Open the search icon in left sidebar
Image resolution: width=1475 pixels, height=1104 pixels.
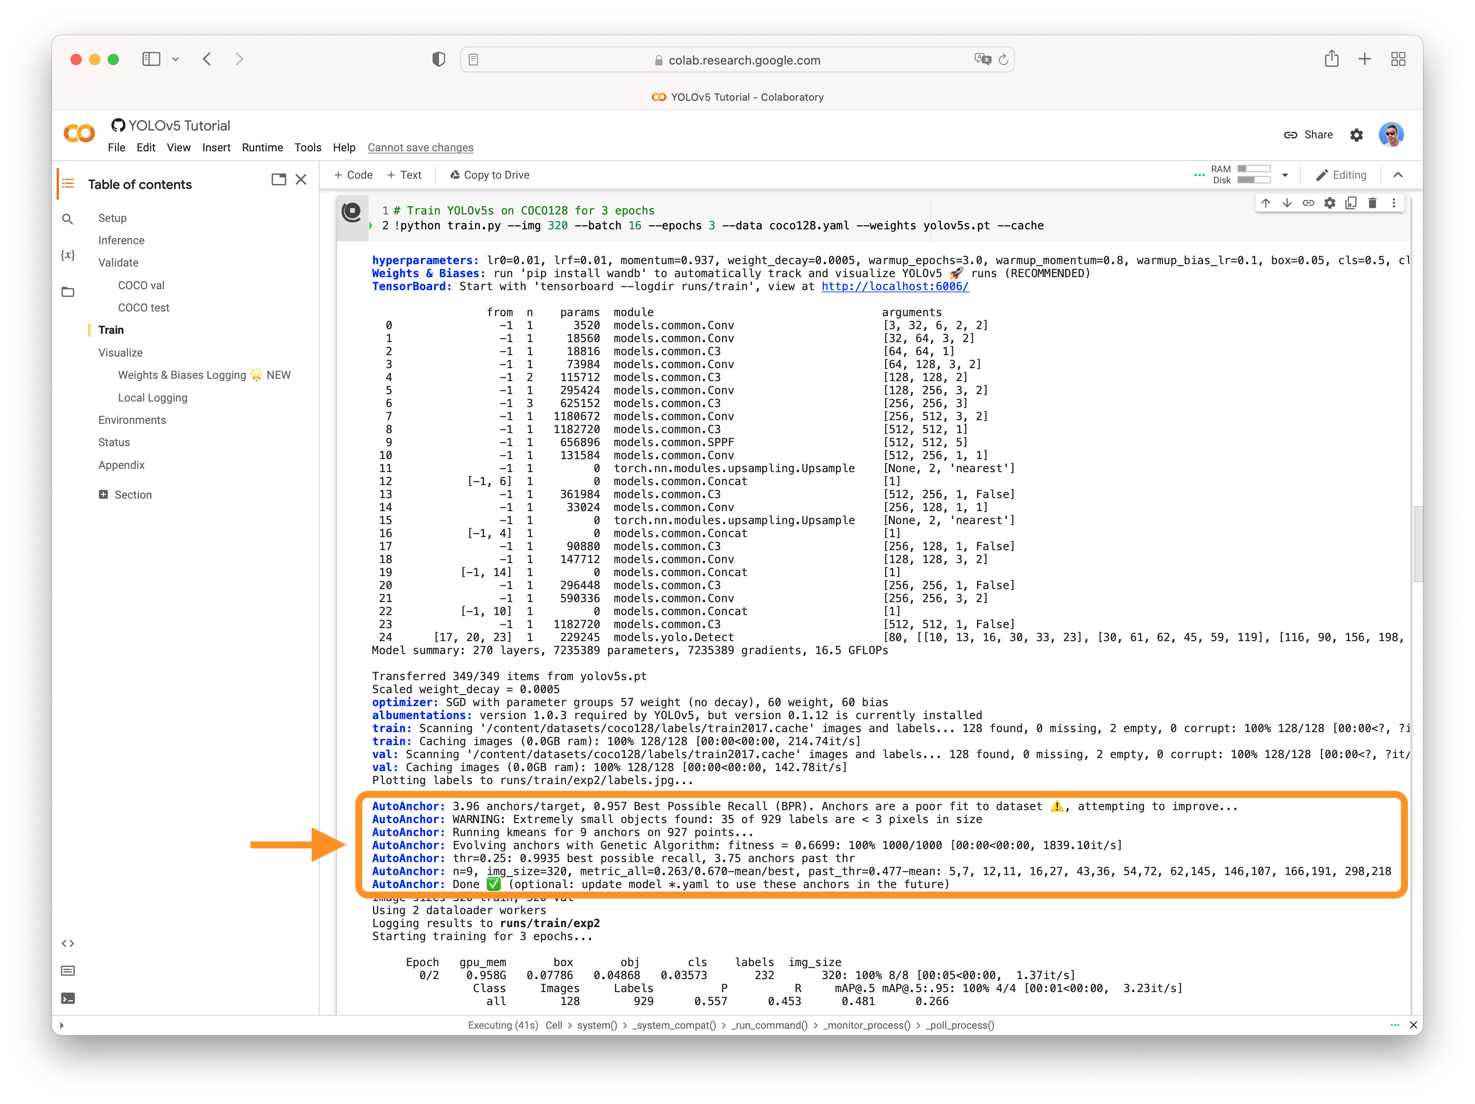point(67,219)
